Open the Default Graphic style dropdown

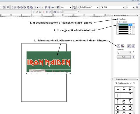98,7
